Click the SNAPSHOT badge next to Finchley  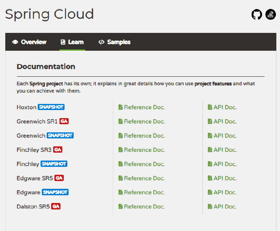click(x=54, y=164)
